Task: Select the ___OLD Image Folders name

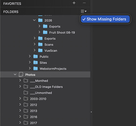Action: [46, 87]
